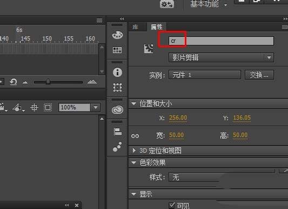
Task: Click the 元件 1 instance field
Action: coord(205,75)
